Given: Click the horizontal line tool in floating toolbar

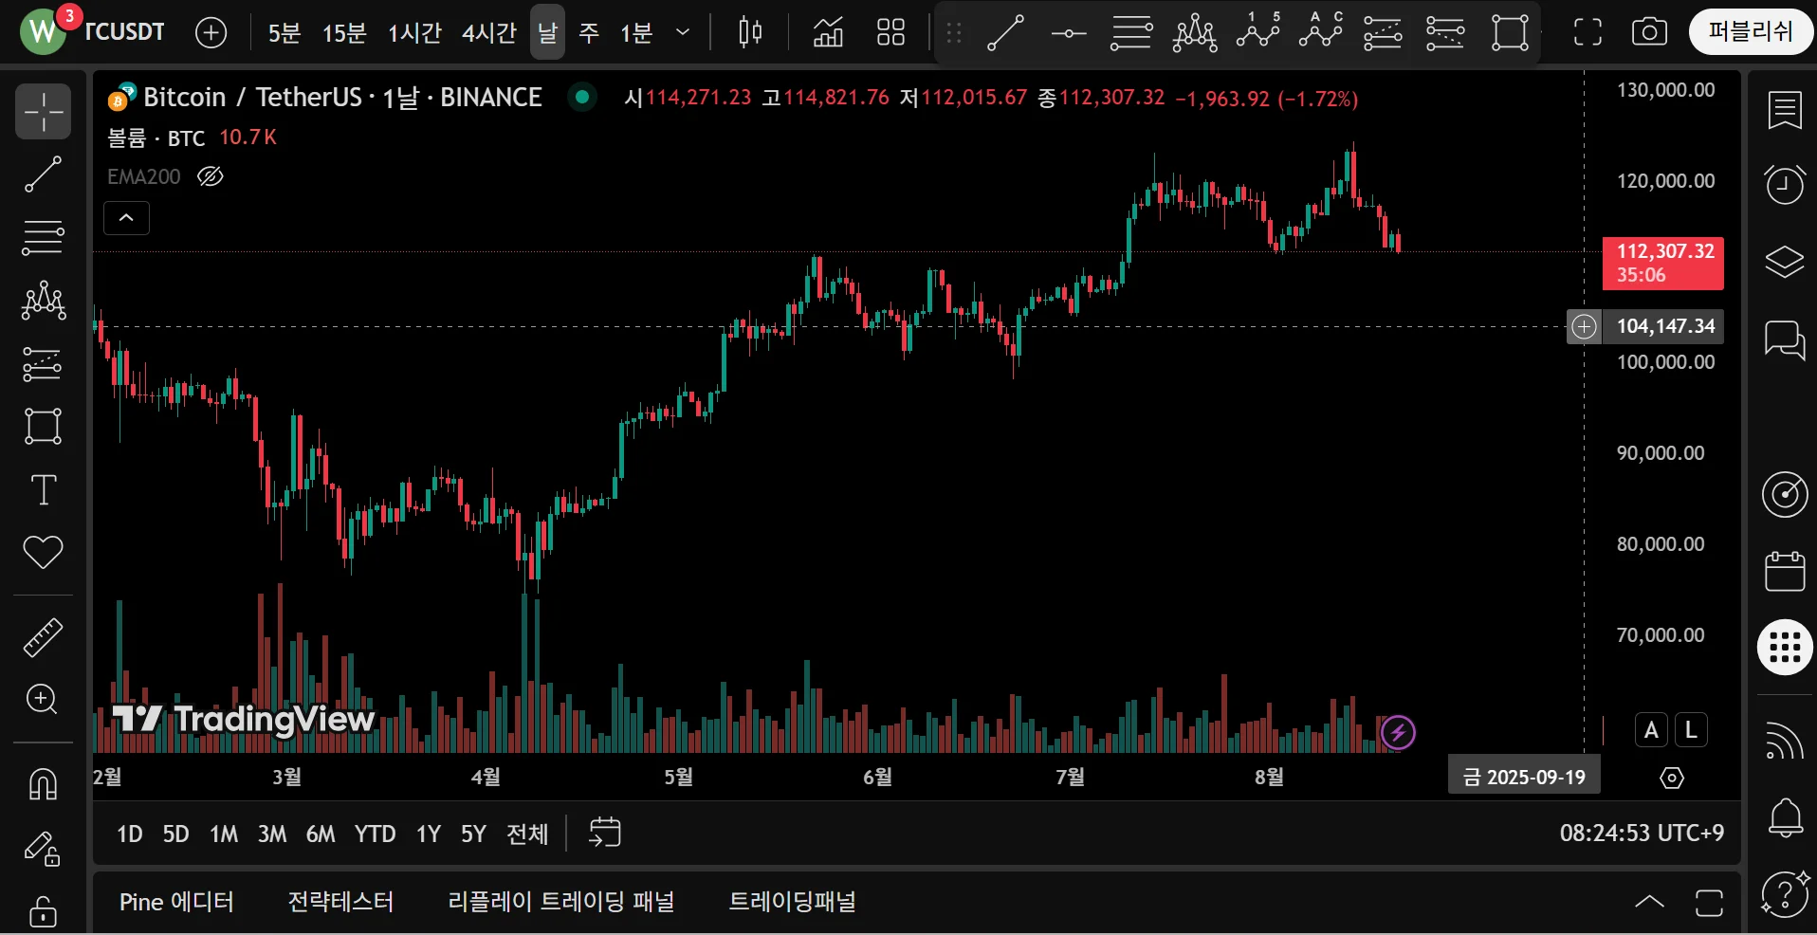Looking at the screenshot, I should point(1069,33).
